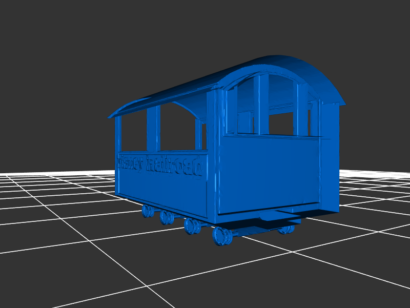Viewport: 410px width, 308px height.
Task: Select the right side wall of the car
Action: click(x=330, y=154)
